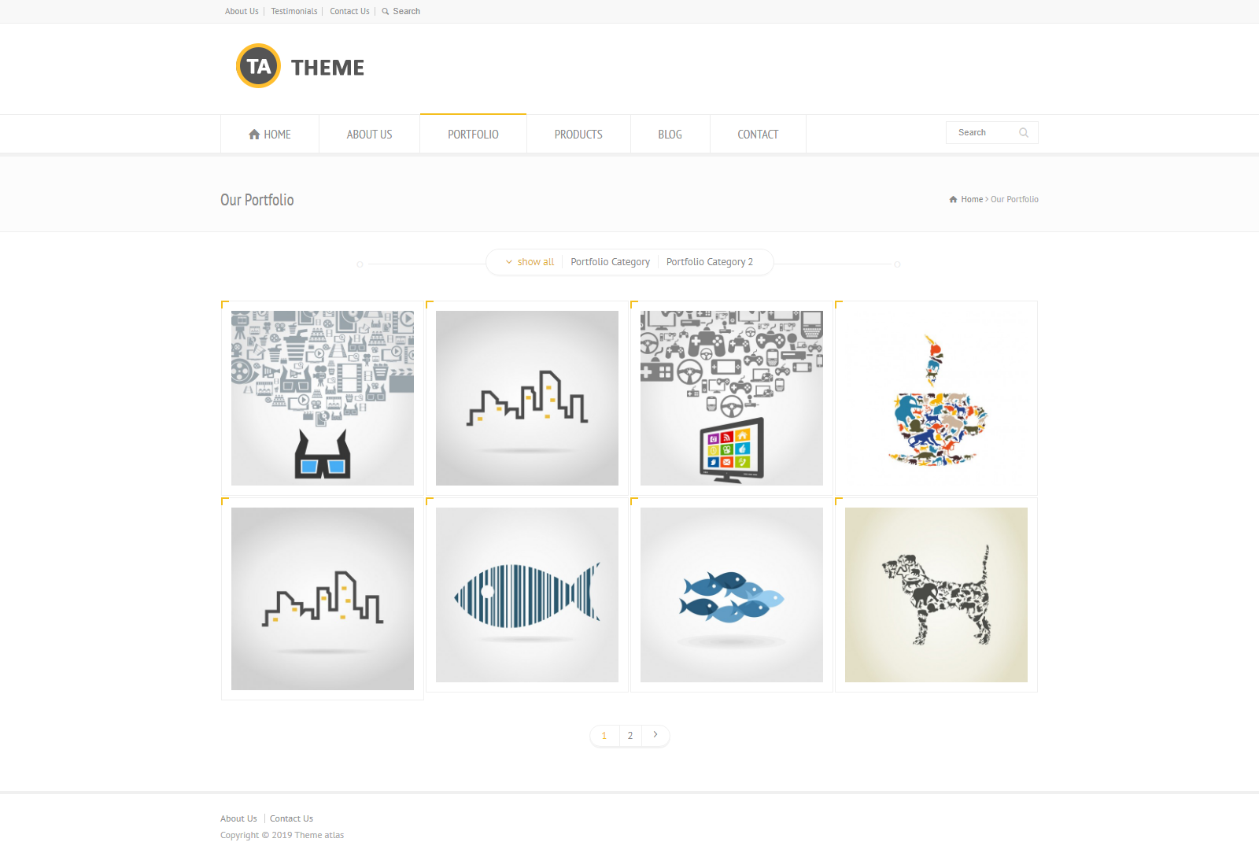Click Contact Us link in footer
The image size is (1259, 868).
[x=291, y=818]
